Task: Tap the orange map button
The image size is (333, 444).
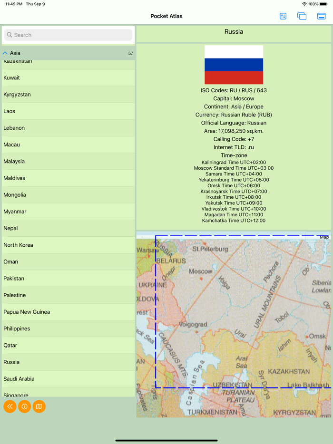Action: [39, 406]
